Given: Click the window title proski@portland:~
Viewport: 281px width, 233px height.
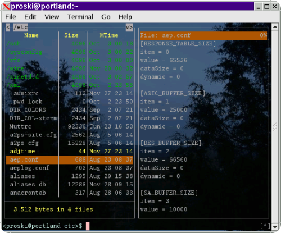Looking at the screenshot, I should [x=44, y=6].
